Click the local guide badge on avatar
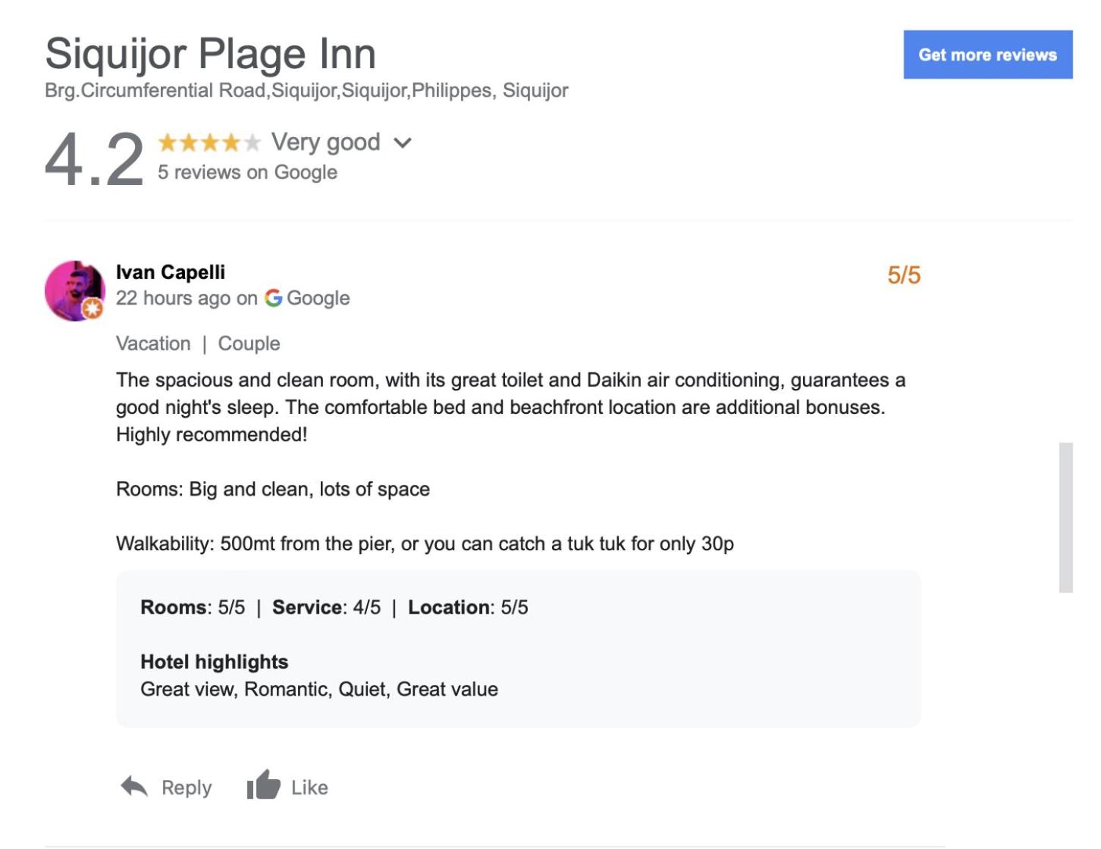The height and width of the screenshot is (849, 1101). [93, 309]
